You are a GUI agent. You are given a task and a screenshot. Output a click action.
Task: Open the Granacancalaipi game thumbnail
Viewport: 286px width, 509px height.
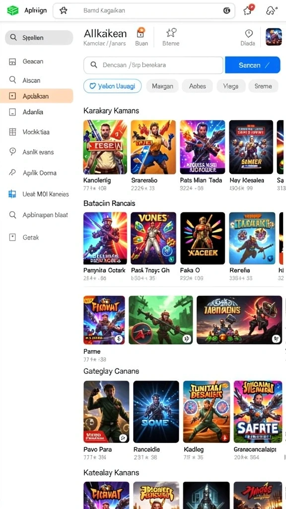[x=258, y=412]
